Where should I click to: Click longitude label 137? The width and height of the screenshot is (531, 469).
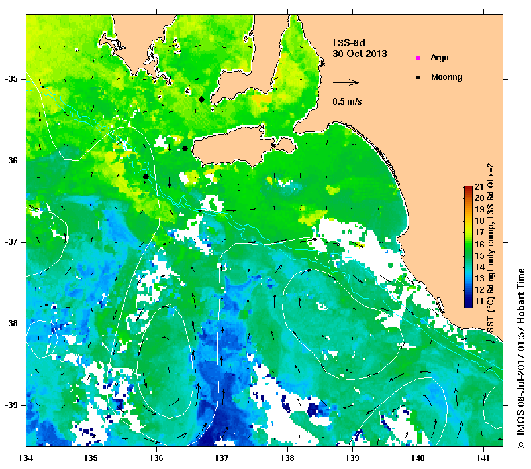pyautogui.click(x=222, y=458)
